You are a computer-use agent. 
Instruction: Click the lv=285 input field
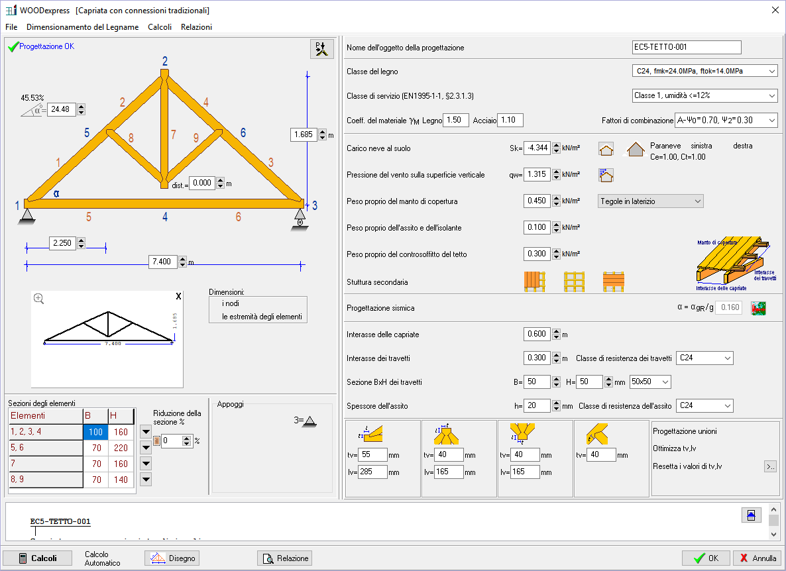click(x=373, y=472)
